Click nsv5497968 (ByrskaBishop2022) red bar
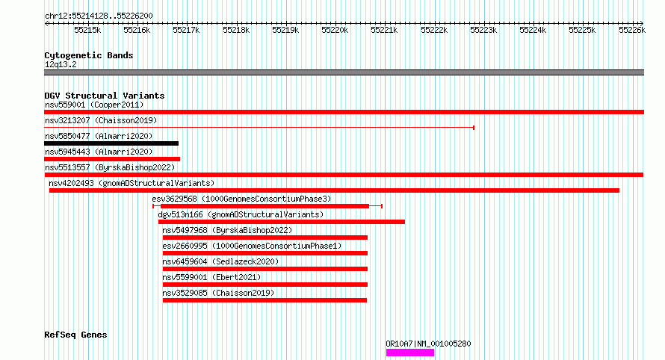This screenshot has height=360, width=665. point(265,238)
